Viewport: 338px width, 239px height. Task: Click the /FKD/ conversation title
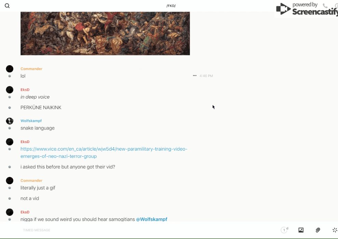[171, 6]
